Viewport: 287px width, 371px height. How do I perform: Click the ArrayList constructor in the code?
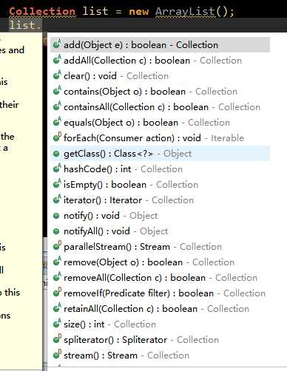[186, 11]
